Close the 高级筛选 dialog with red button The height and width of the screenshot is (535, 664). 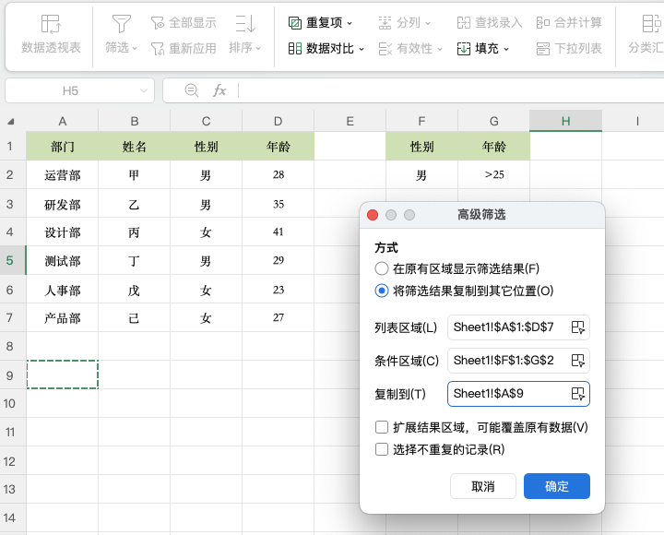click(373, 215)
